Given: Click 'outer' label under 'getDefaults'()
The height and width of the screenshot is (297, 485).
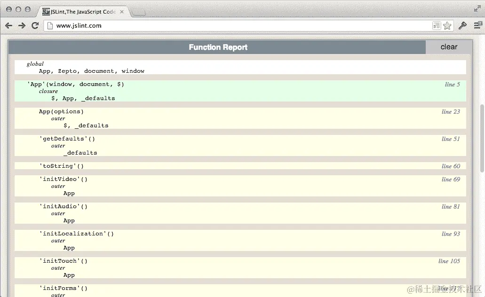Looking at the screenshot, I should (x=58, y=146).
